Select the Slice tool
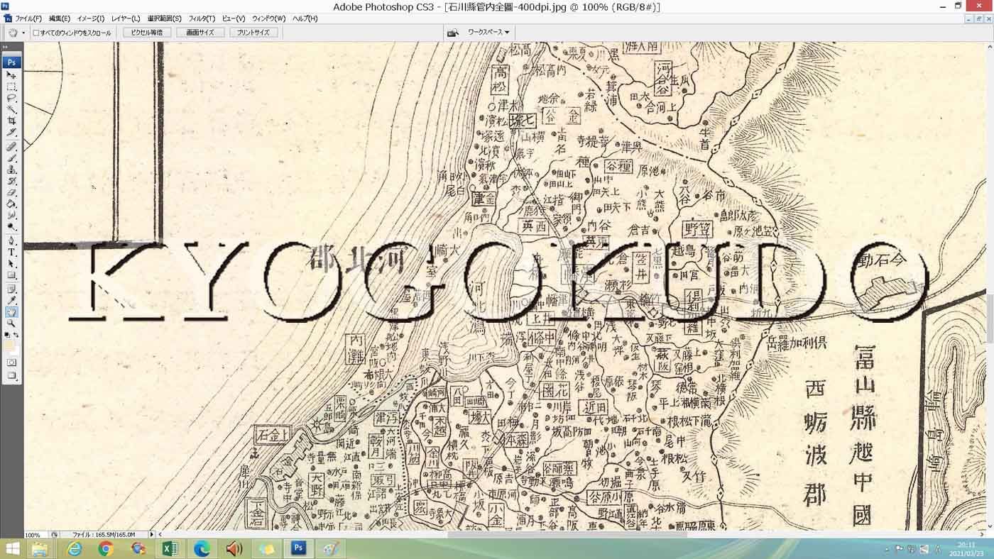 coord(11,133)
